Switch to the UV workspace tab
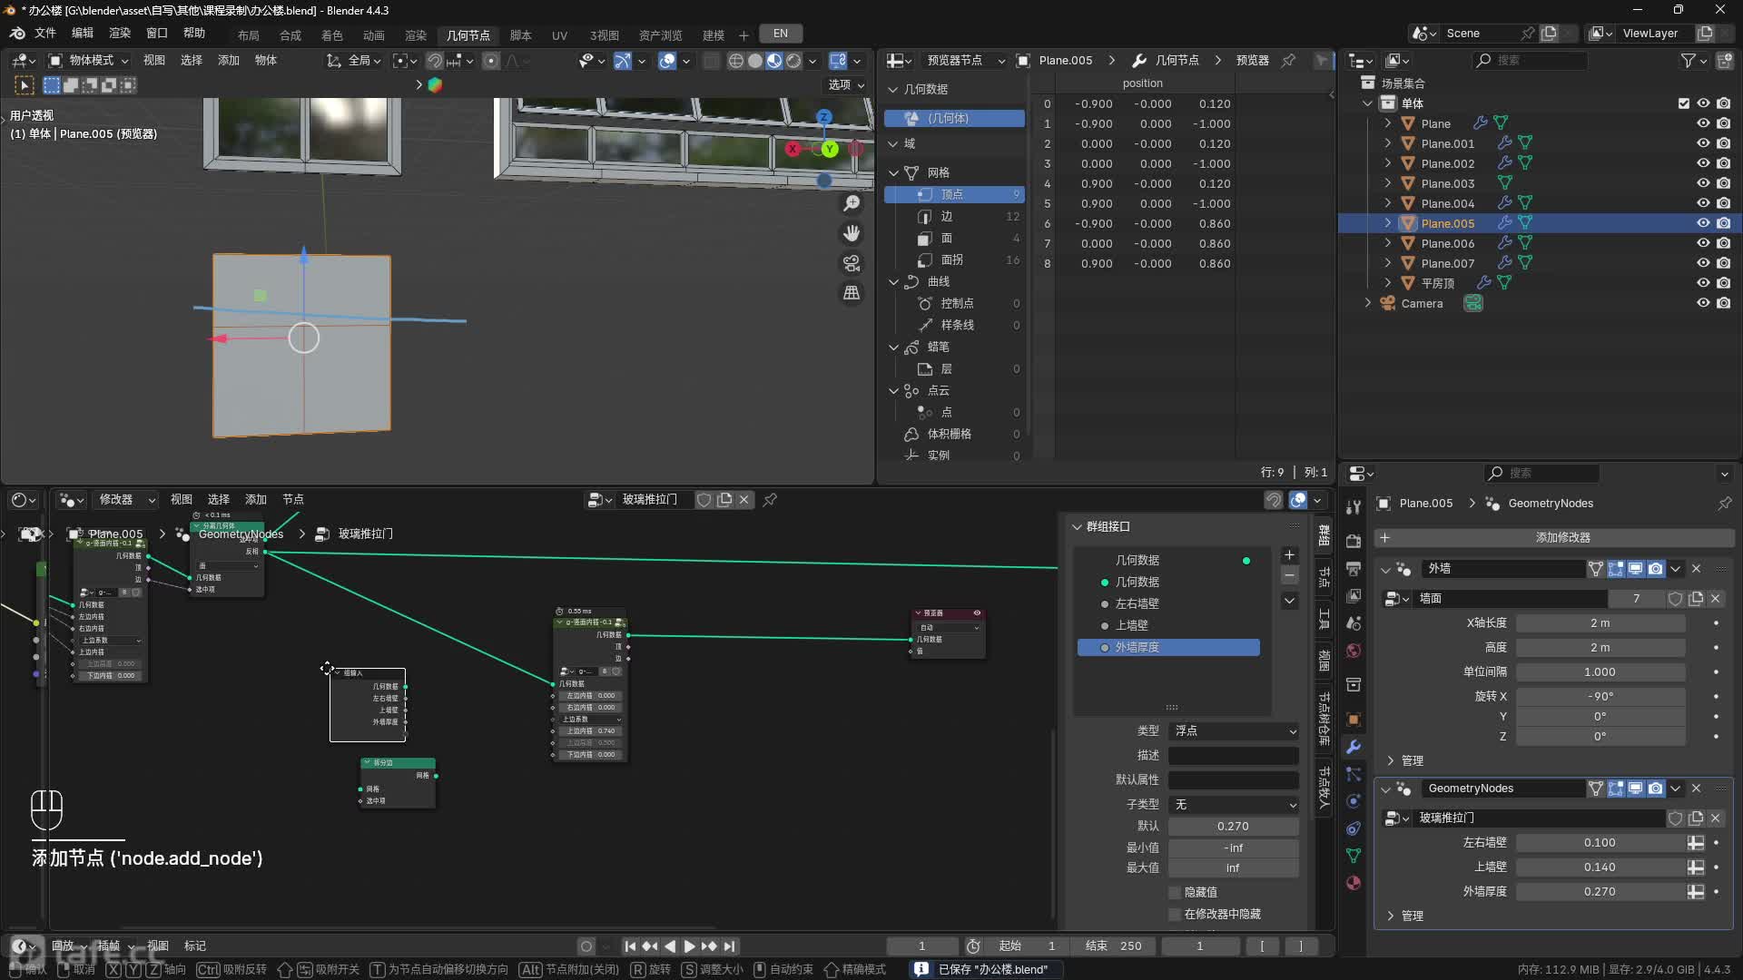 point(559,35)
